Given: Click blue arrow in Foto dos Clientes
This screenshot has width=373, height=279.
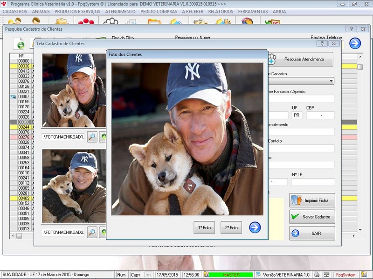Looking at the screenshot, I should tap(255, 227).
